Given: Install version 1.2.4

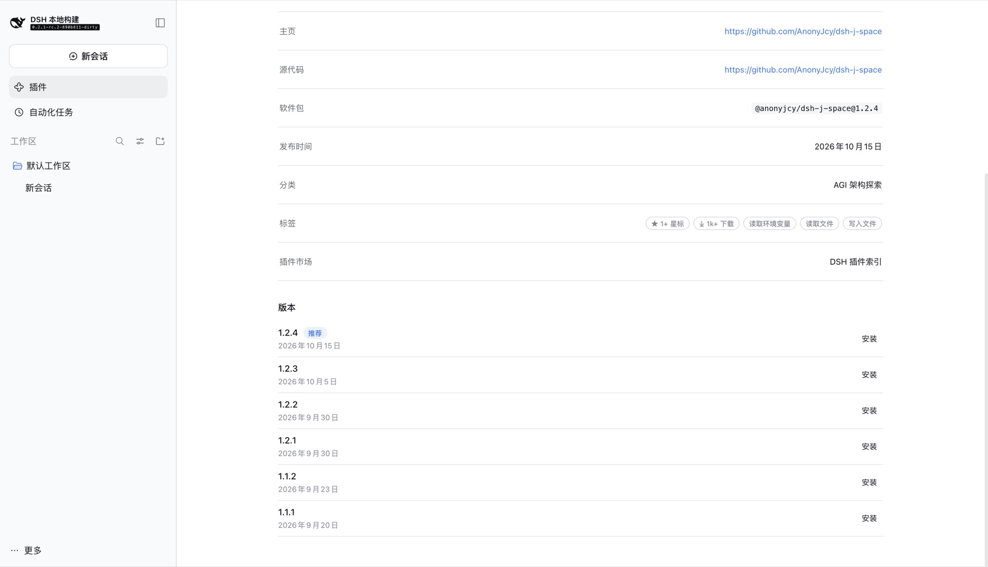Looking at the screenshot, I should pyautogui.click(x=869, y=339).
